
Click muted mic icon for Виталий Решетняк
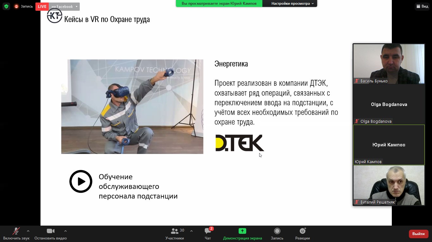[357, 202]
